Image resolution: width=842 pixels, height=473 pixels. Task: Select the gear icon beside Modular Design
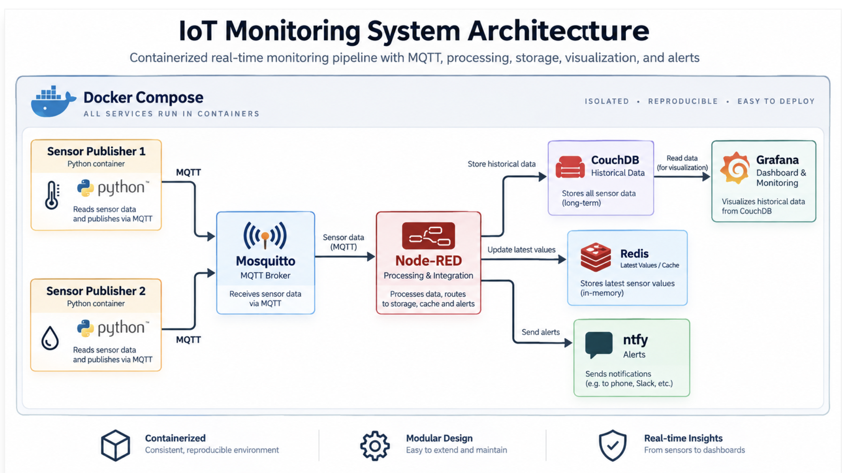pyautogui.click(x=375, y=446)
